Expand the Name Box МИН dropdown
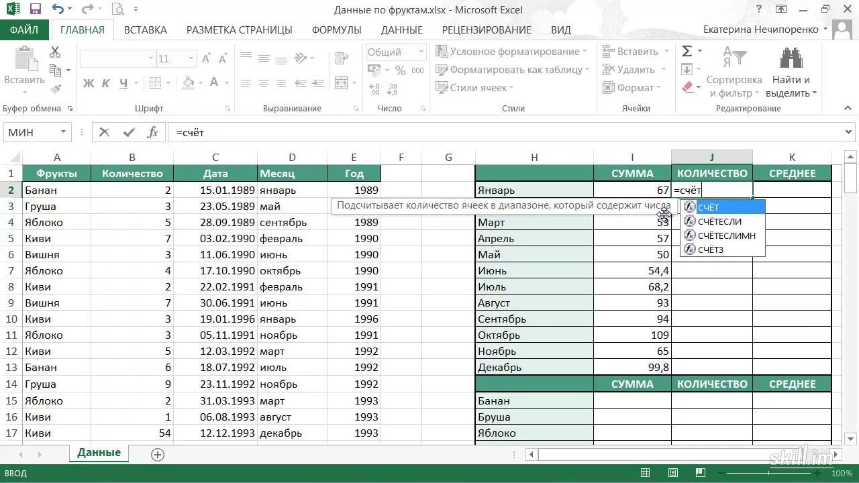The width and height of the screenshot is (859, 483). point(64,132)
